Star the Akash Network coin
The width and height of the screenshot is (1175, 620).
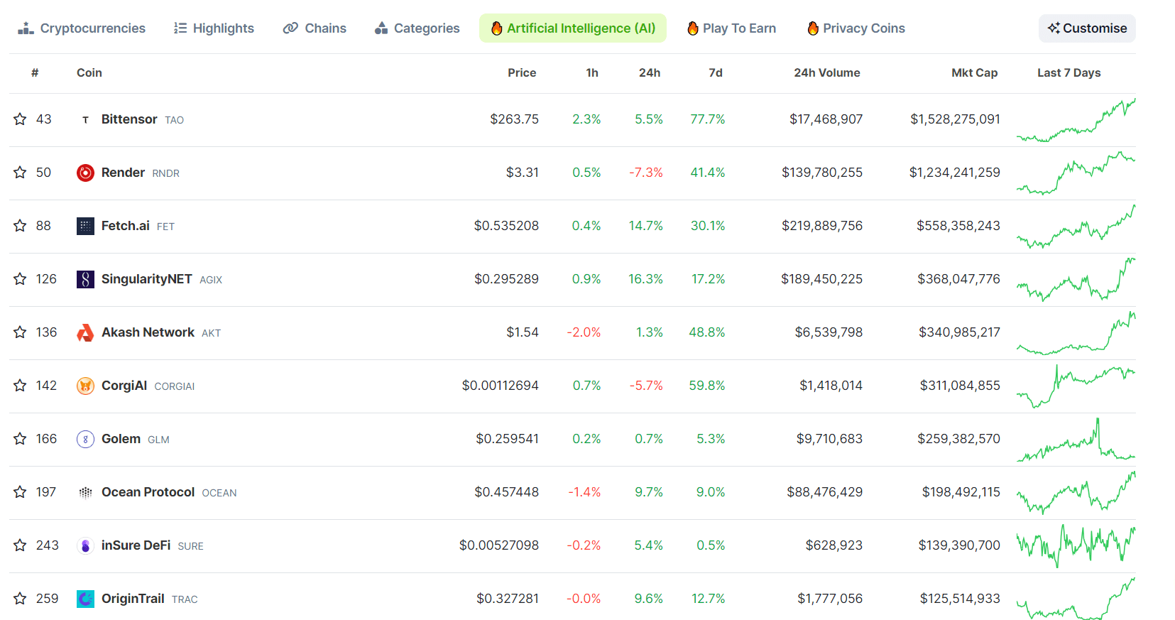[x=20, y=332]
